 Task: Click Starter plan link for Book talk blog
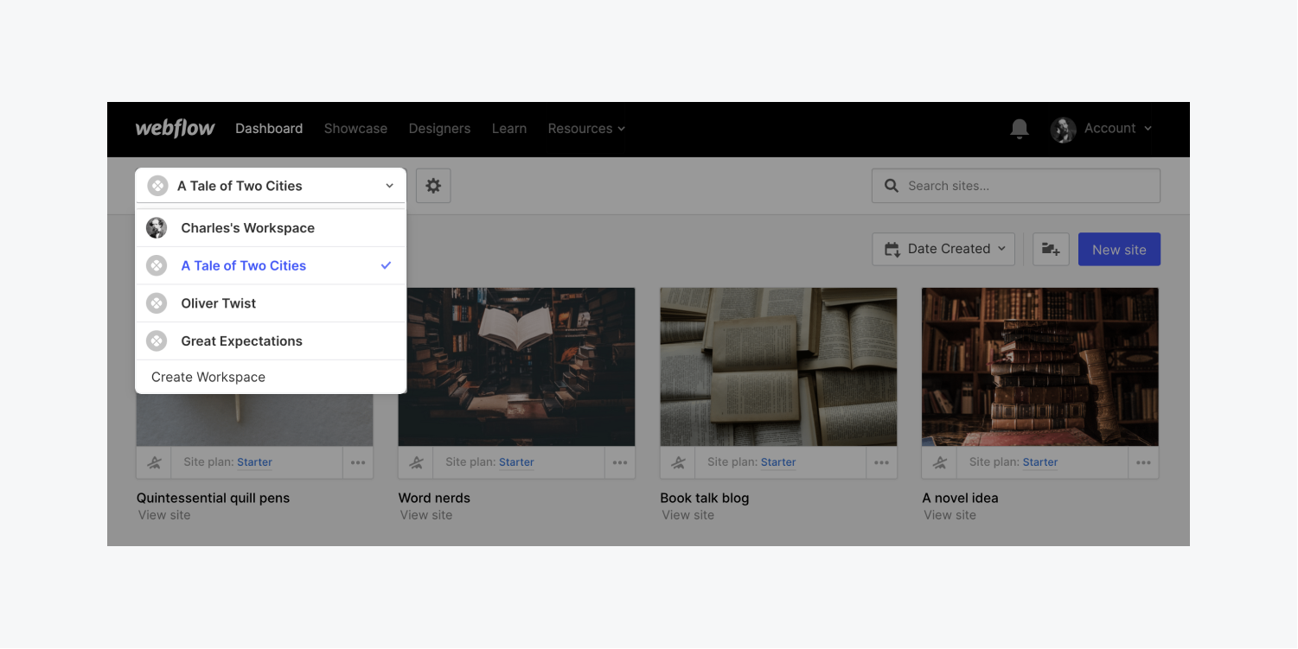[x=778, y=462]
